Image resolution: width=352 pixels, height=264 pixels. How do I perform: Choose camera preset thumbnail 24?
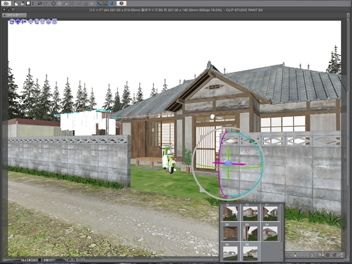click(x=270, y=232)
